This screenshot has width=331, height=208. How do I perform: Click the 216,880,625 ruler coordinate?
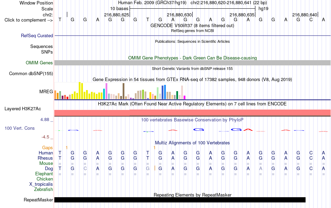click(x=116, y=15)
